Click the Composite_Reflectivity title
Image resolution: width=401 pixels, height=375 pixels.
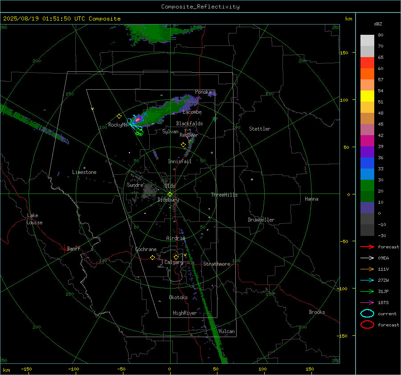(200, 7)
